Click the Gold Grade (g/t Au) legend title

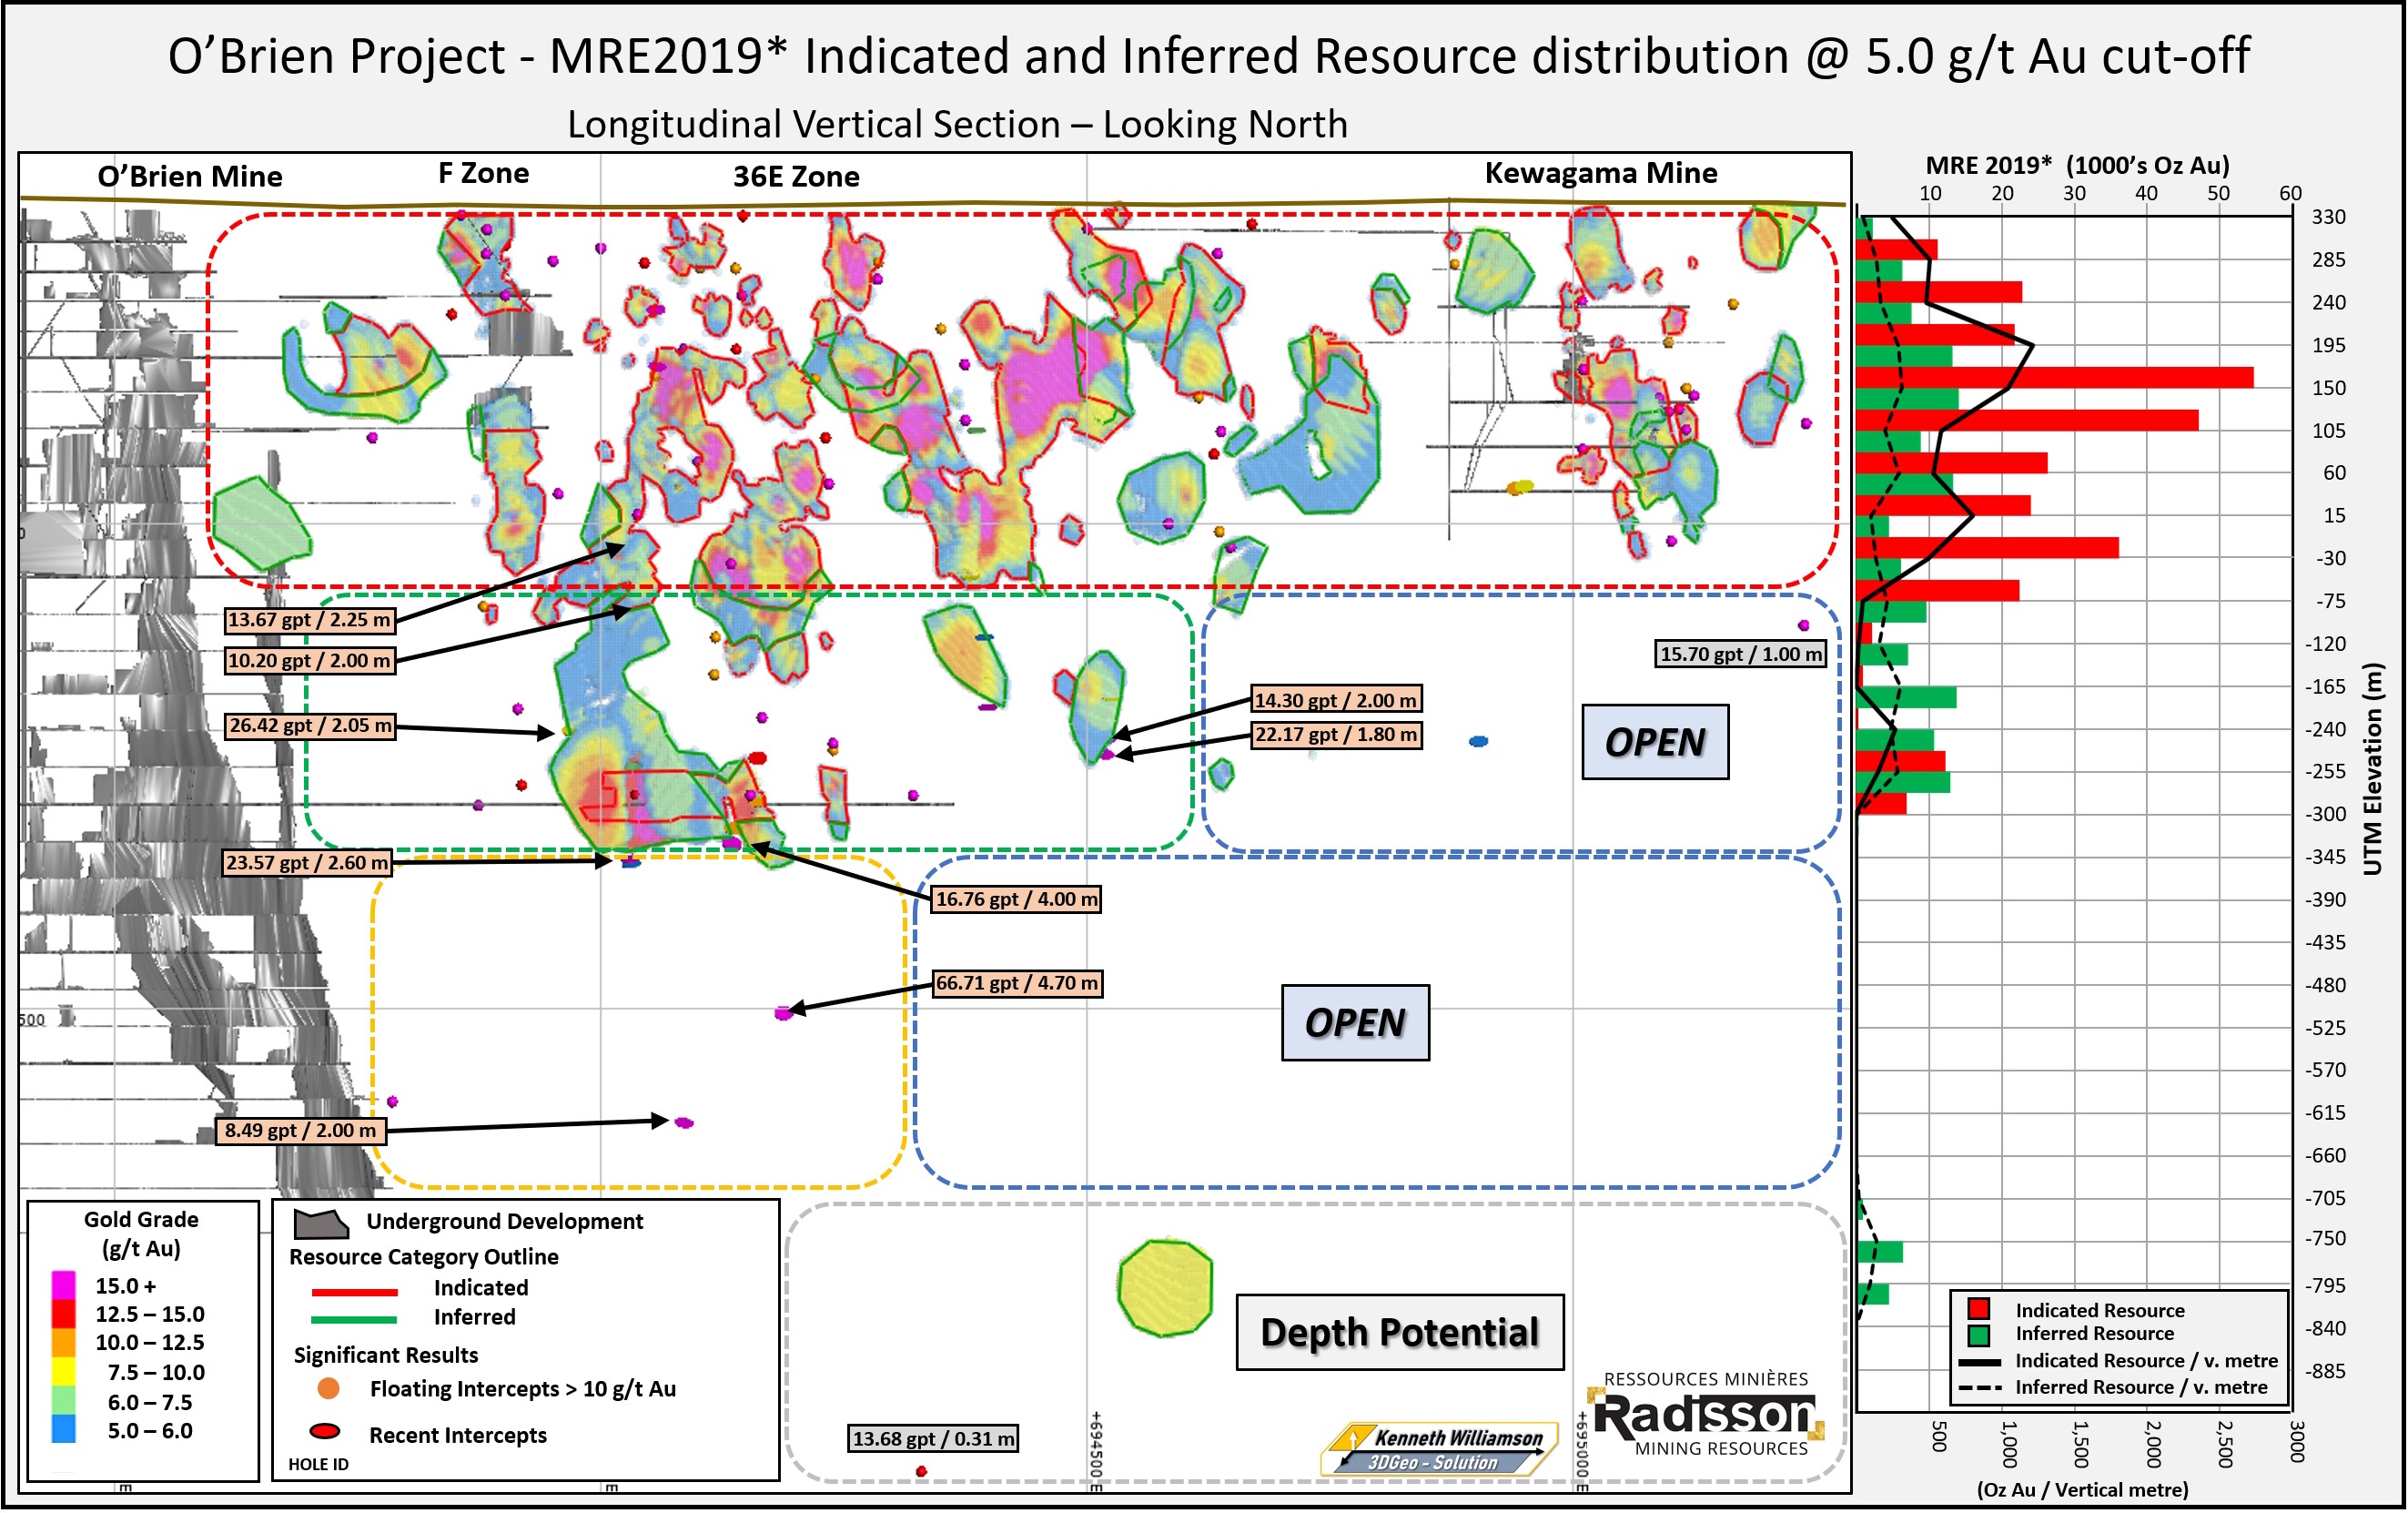click(141, 1234)
